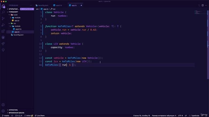Click 'return vehicle' on line 7

[61, 33]
